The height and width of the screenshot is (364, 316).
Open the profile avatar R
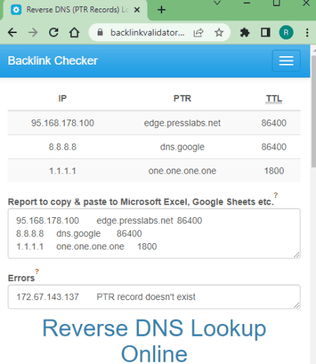click(x=286, y=32)
